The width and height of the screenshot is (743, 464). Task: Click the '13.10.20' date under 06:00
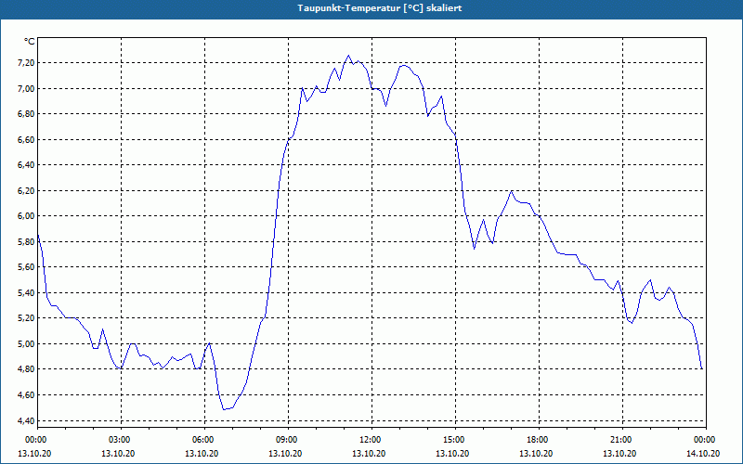(x=202, y=453)
